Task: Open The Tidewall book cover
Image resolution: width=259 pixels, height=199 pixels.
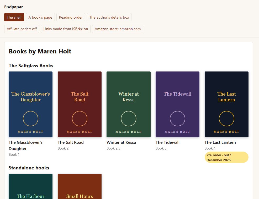Action: [178, 104]
